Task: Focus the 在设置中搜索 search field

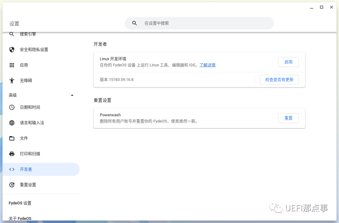Action: (x=204, y=23)
